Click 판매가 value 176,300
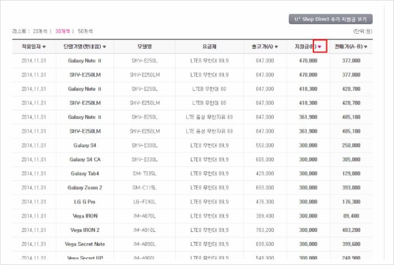This screenshot has width=394, height=265. [x=351, y=201]
